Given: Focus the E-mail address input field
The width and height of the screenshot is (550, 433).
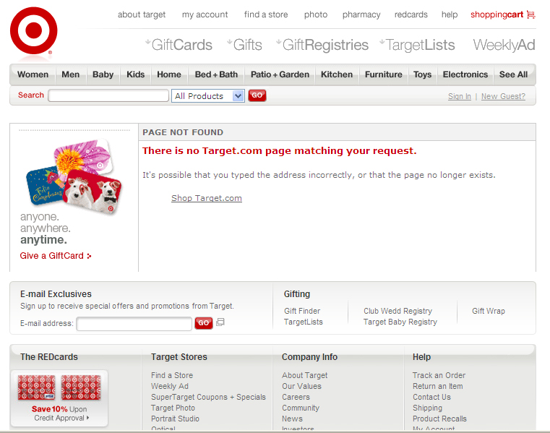Looking at the screenshot, I should click(134, 324).
